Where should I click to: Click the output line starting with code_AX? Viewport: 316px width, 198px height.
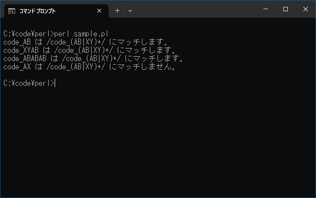point(89,67)
